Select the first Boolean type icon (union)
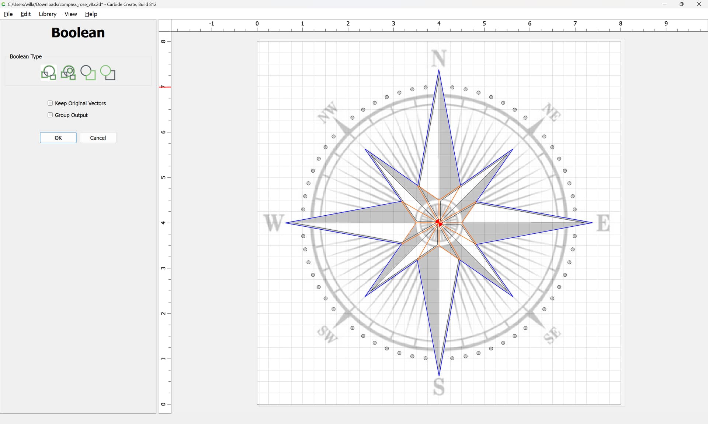 point(48,73)
